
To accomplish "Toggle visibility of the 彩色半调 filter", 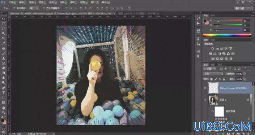I will pyautogui.click(x=216, y=119).
